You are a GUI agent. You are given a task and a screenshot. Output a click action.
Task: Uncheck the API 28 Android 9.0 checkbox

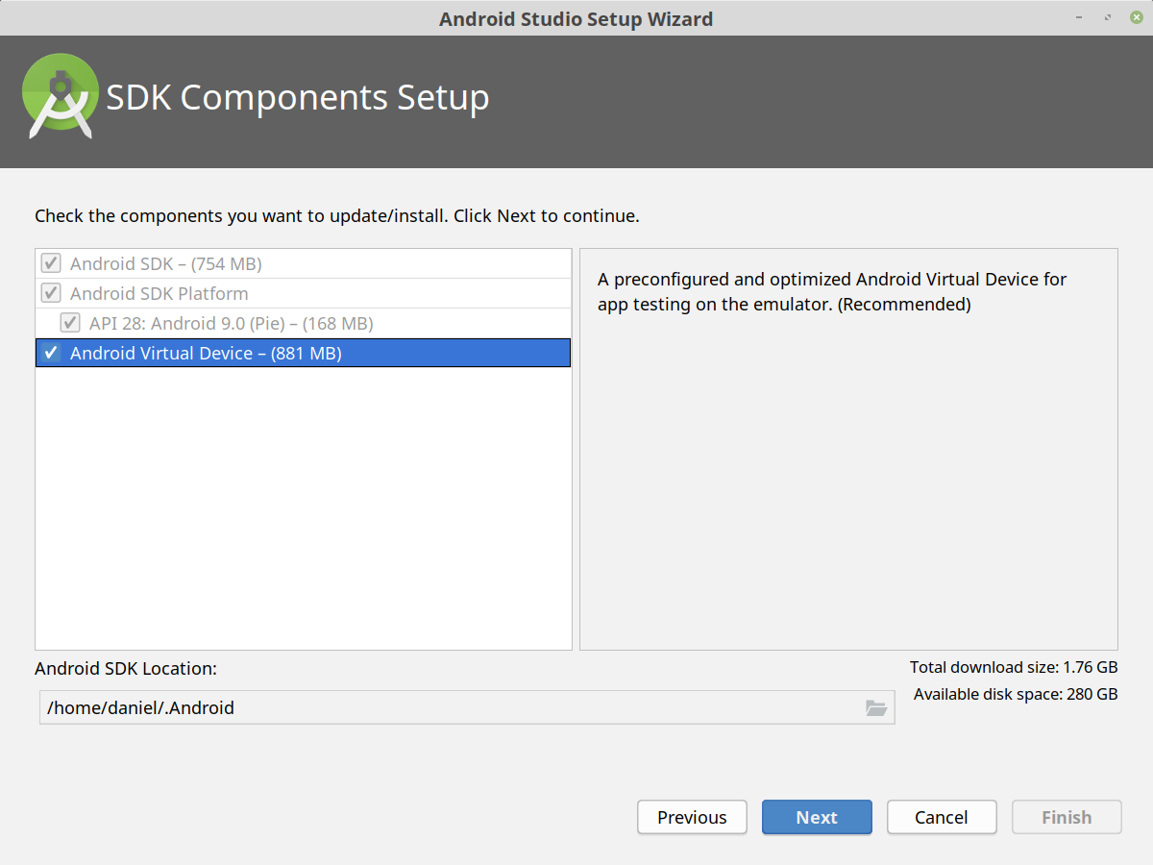(70, 323)
